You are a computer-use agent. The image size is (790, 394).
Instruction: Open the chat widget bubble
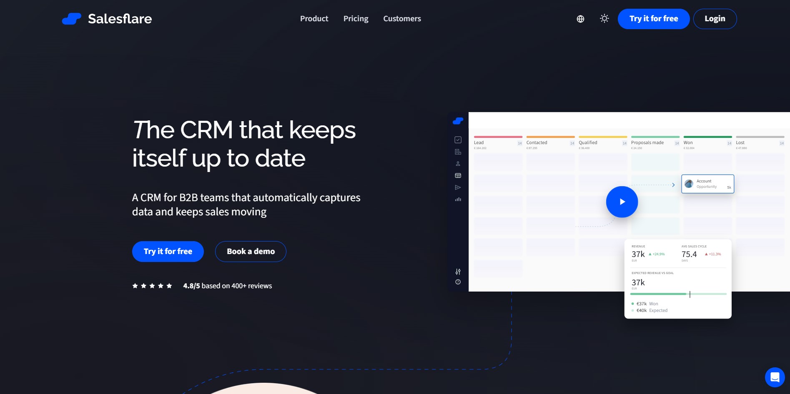click(775, 377)
